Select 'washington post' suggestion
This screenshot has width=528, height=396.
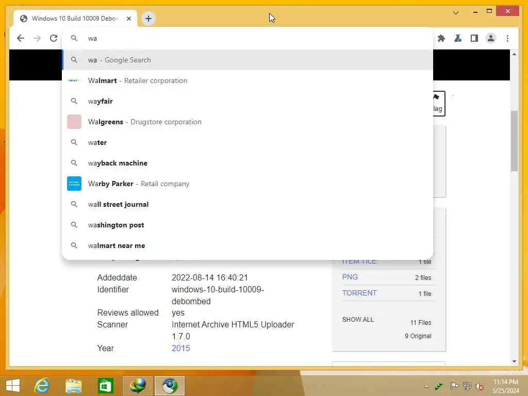[x=247, y=225]
